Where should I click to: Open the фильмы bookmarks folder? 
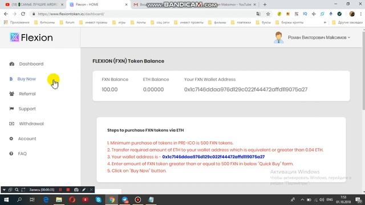click(217, 23)
